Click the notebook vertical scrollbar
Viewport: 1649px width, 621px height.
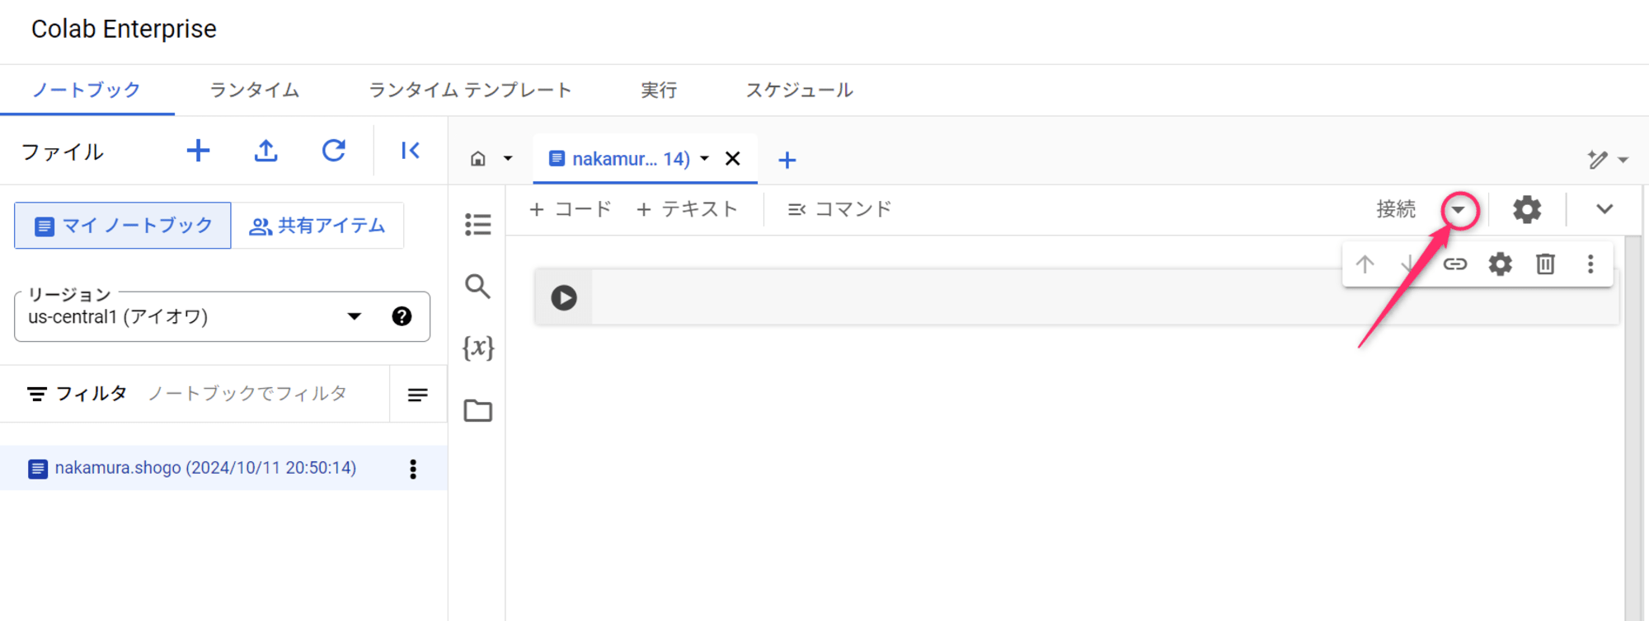pos(1633,428)
